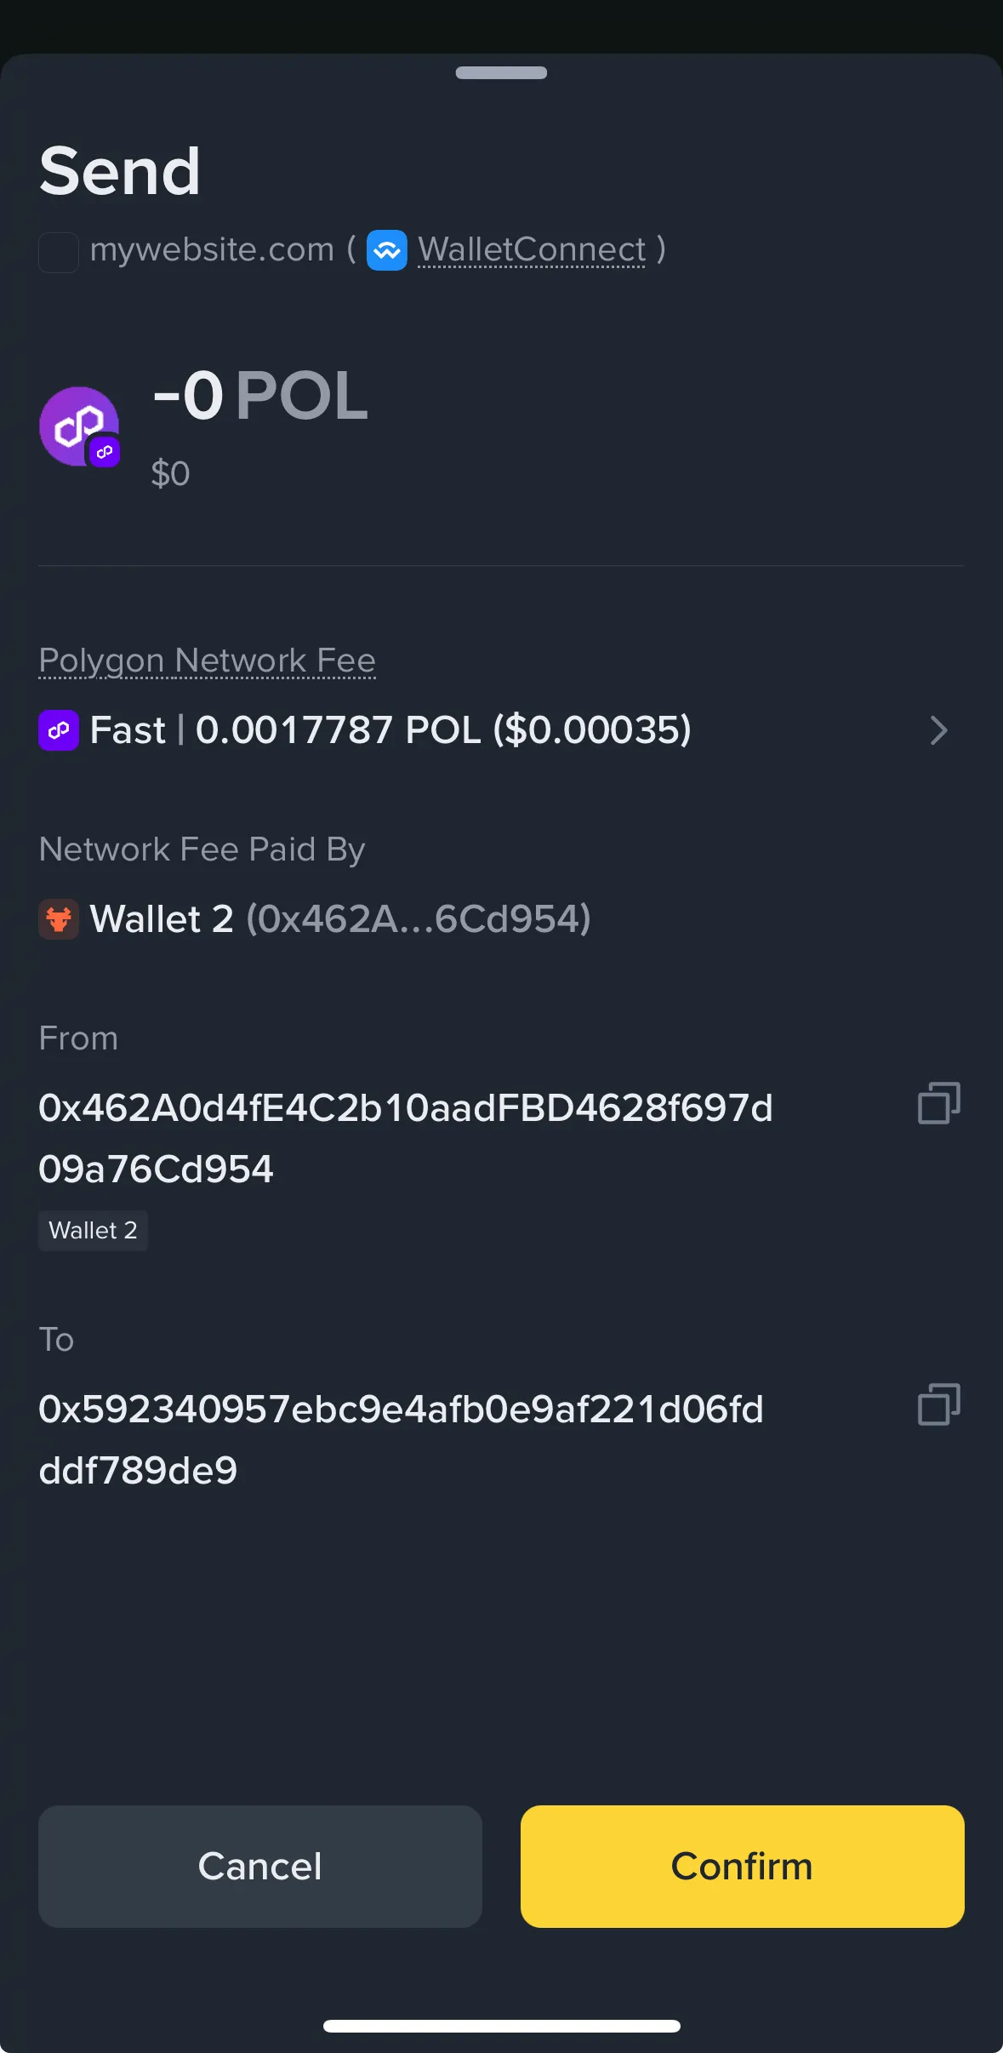
Task: Confirm the transaction
Action: tap(742, 1866)
